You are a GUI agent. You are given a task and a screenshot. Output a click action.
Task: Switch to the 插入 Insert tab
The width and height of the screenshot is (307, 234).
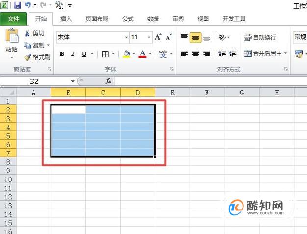point(66,19)
